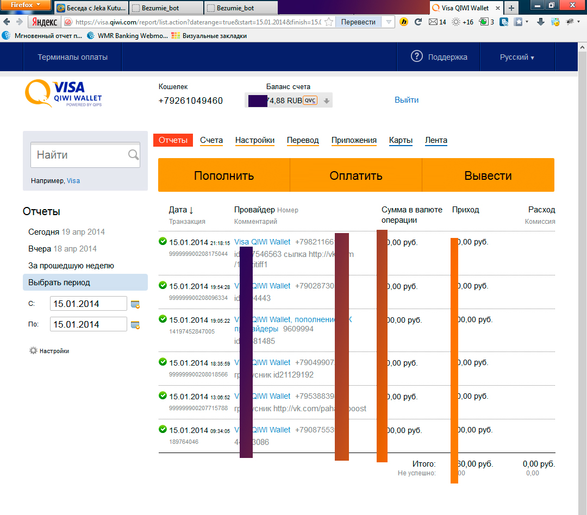The width and height of the screenshot is (587, 515).
Task: Click the Выйти logout link
Action: tap(407, 100)
